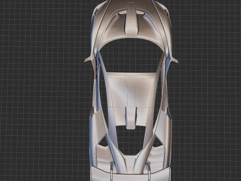Click the car's right side mirror
The height and width of the screenshot is (181, 241).
click(174, 59)
